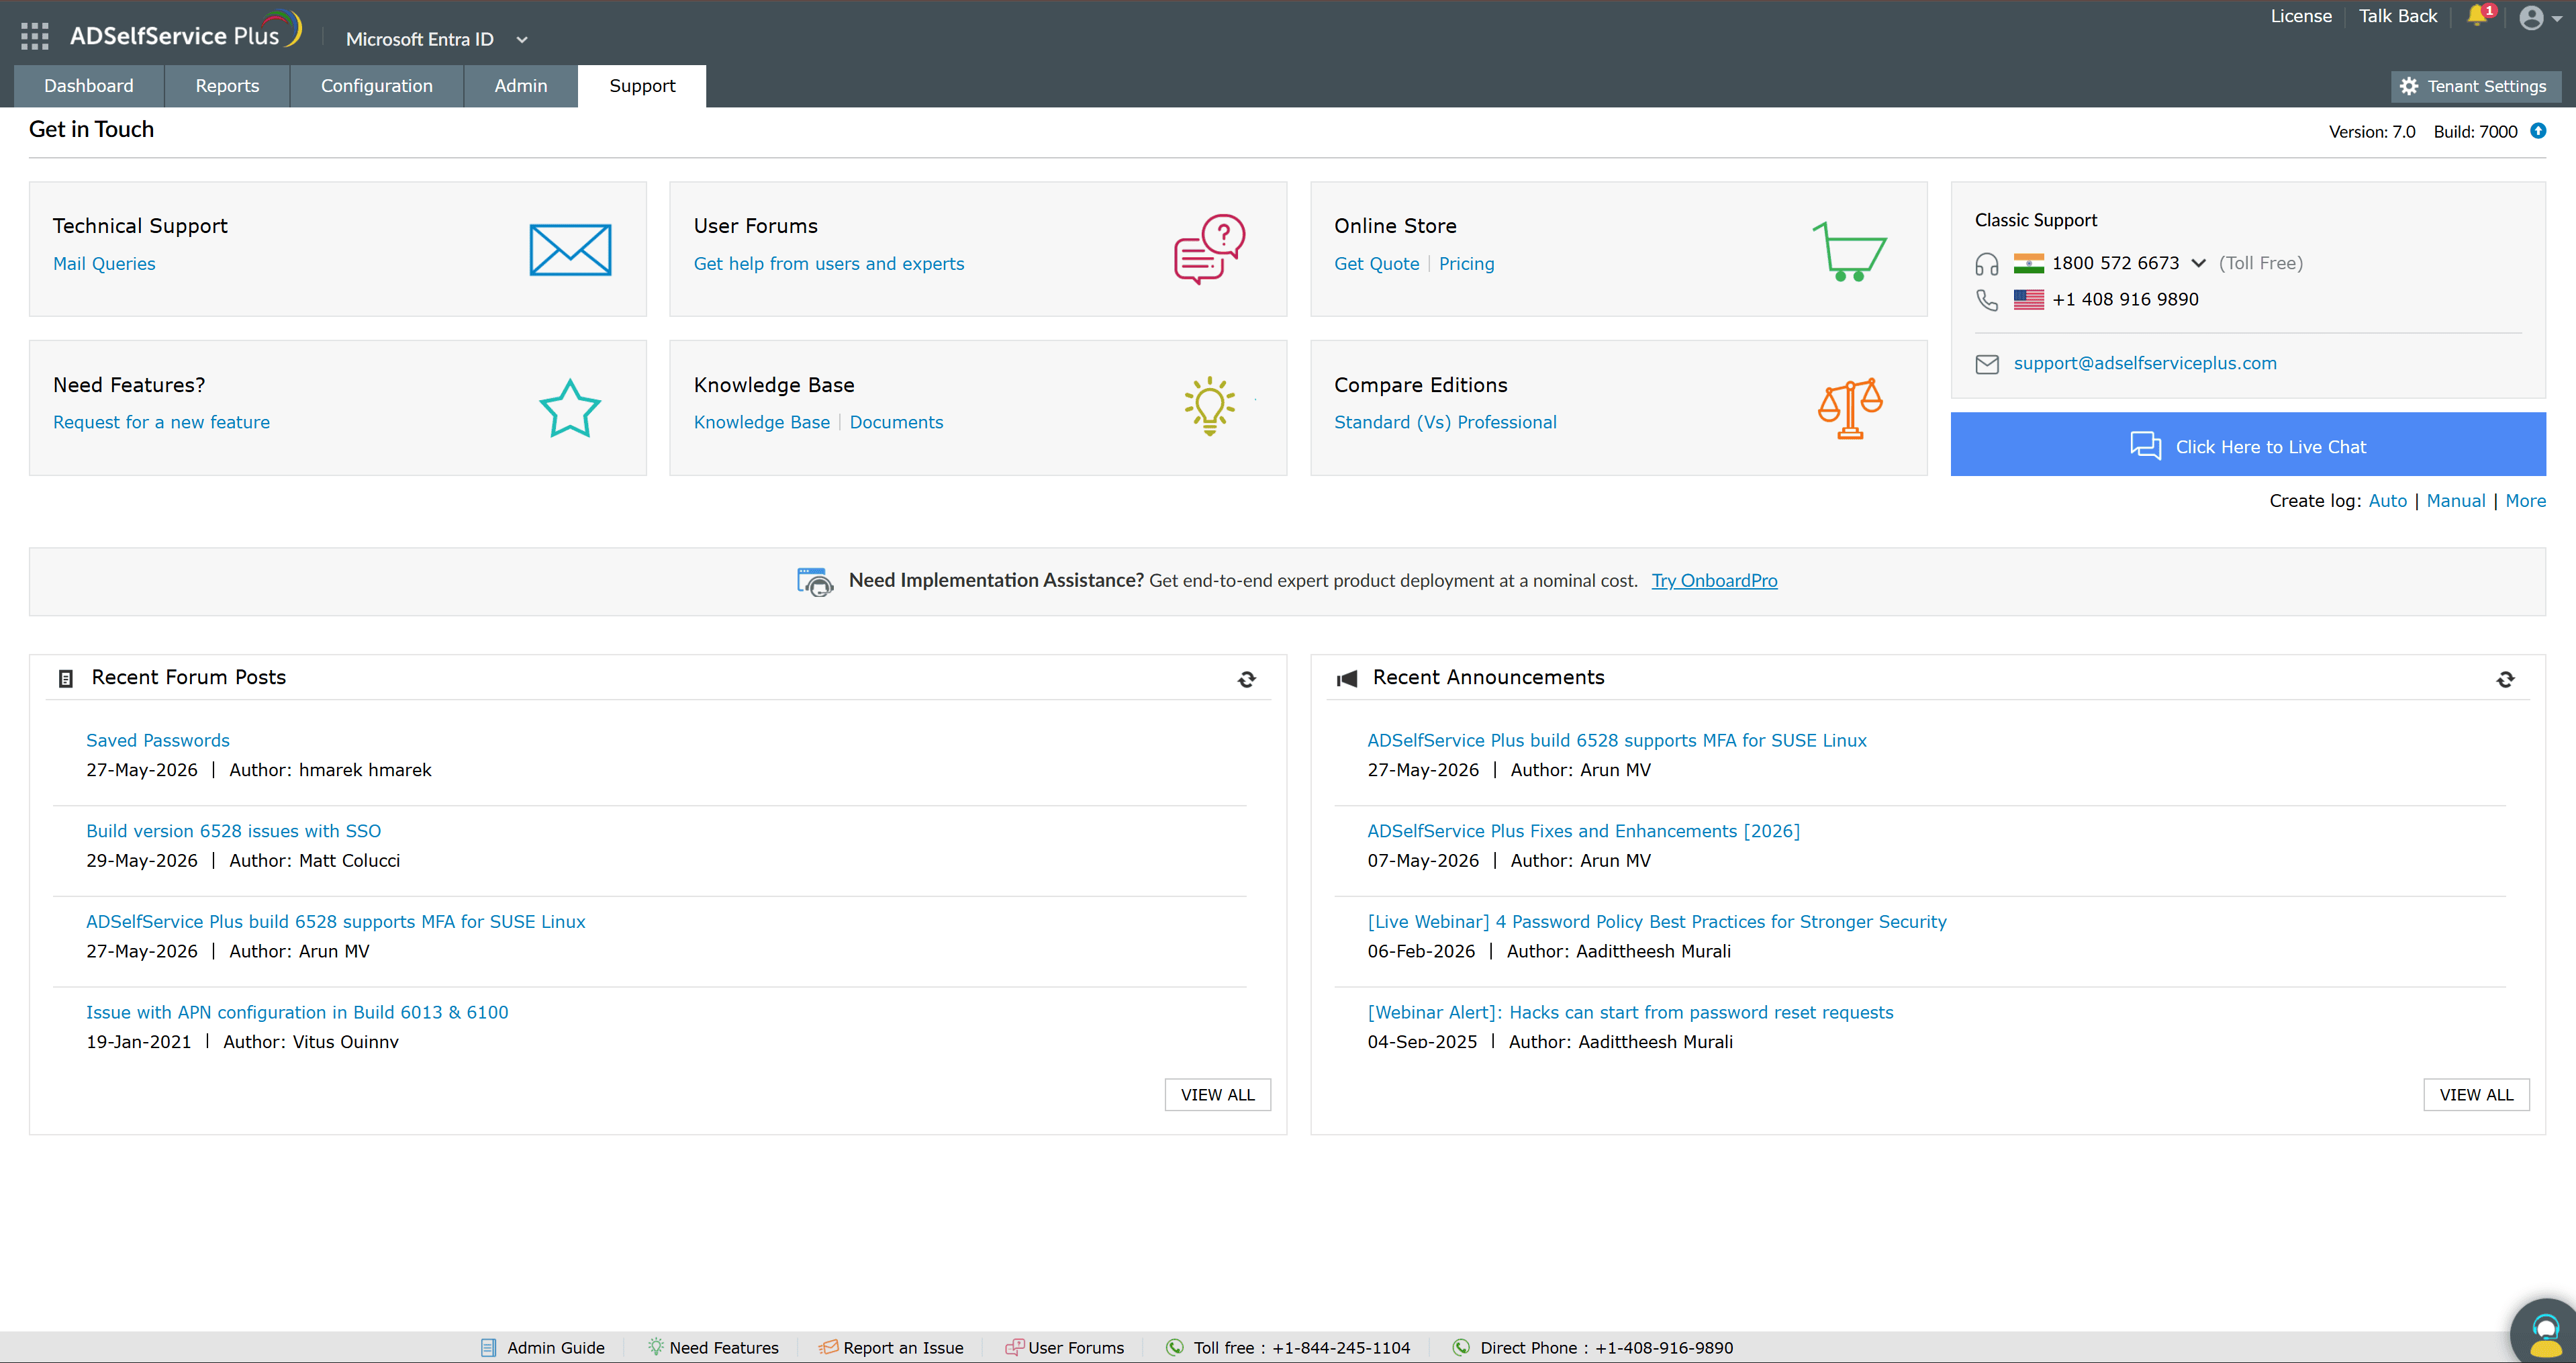Image resolution: width=2576 pixels, height=1363 pixels.
Task: Open forum post about MFA for SUSE Linux
Action: 335,922
